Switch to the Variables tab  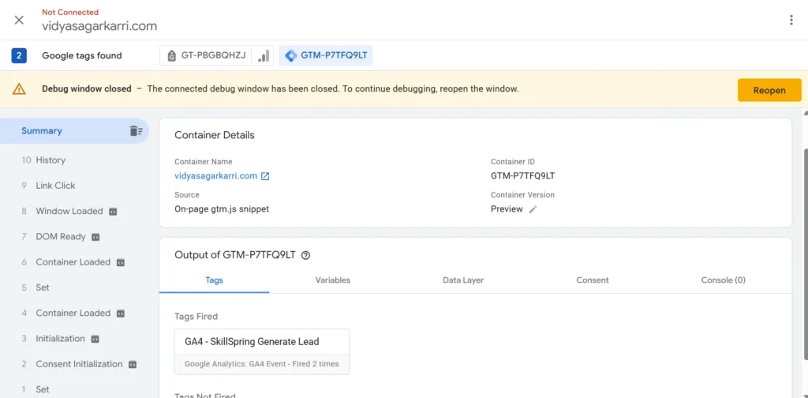pyautogui.click(x=333, y=280)
